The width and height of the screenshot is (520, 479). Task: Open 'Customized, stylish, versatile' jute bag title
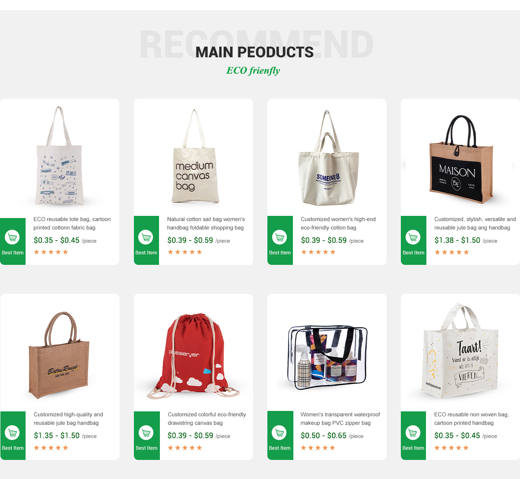475,223
